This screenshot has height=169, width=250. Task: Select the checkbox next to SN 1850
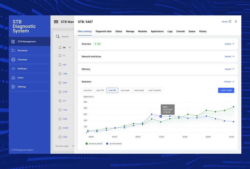coord(60,74)
